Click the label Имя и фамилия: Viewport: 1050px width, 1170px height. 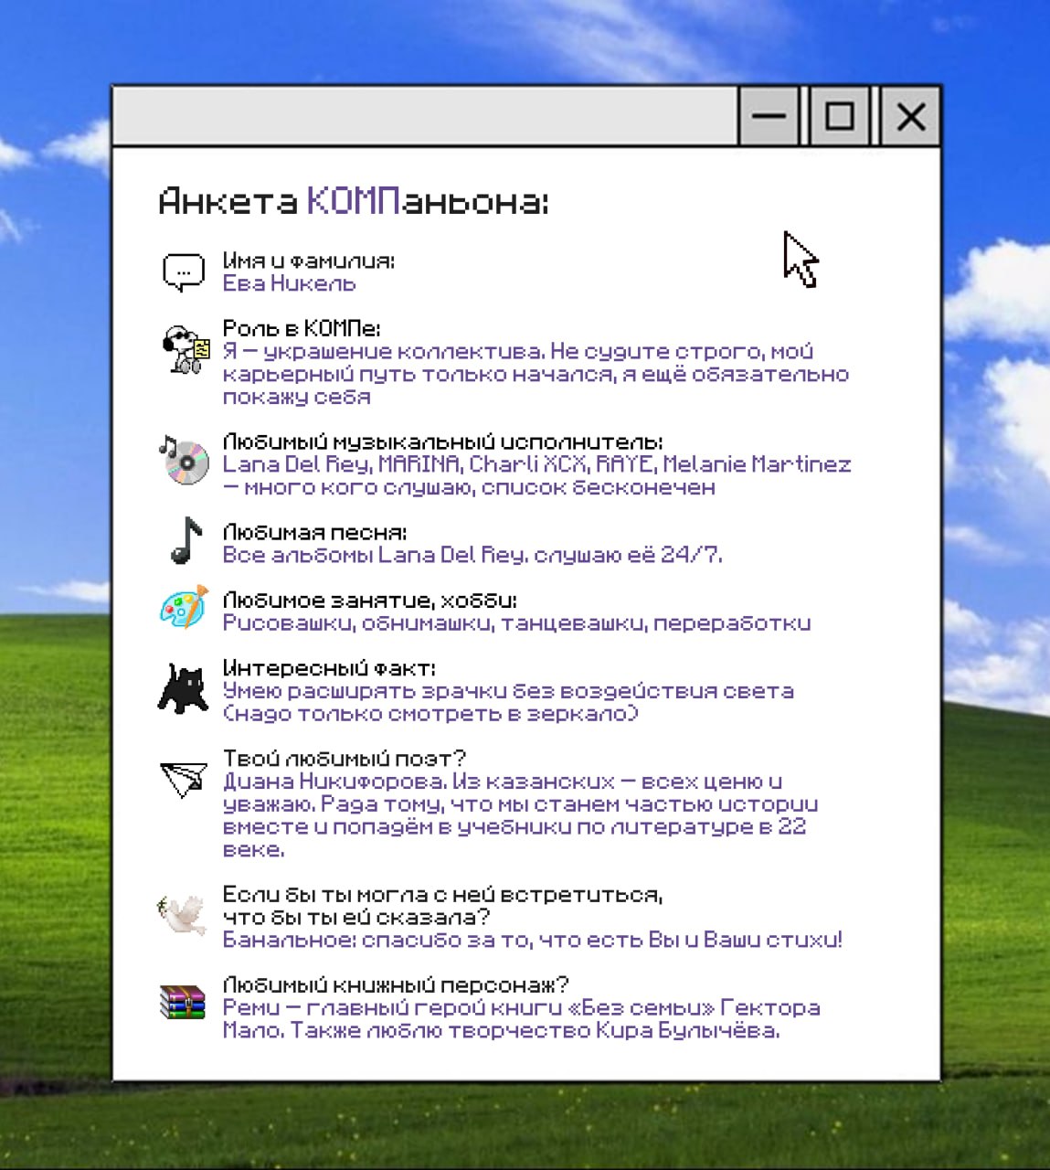pyautogui.click(x=309, y=261)
